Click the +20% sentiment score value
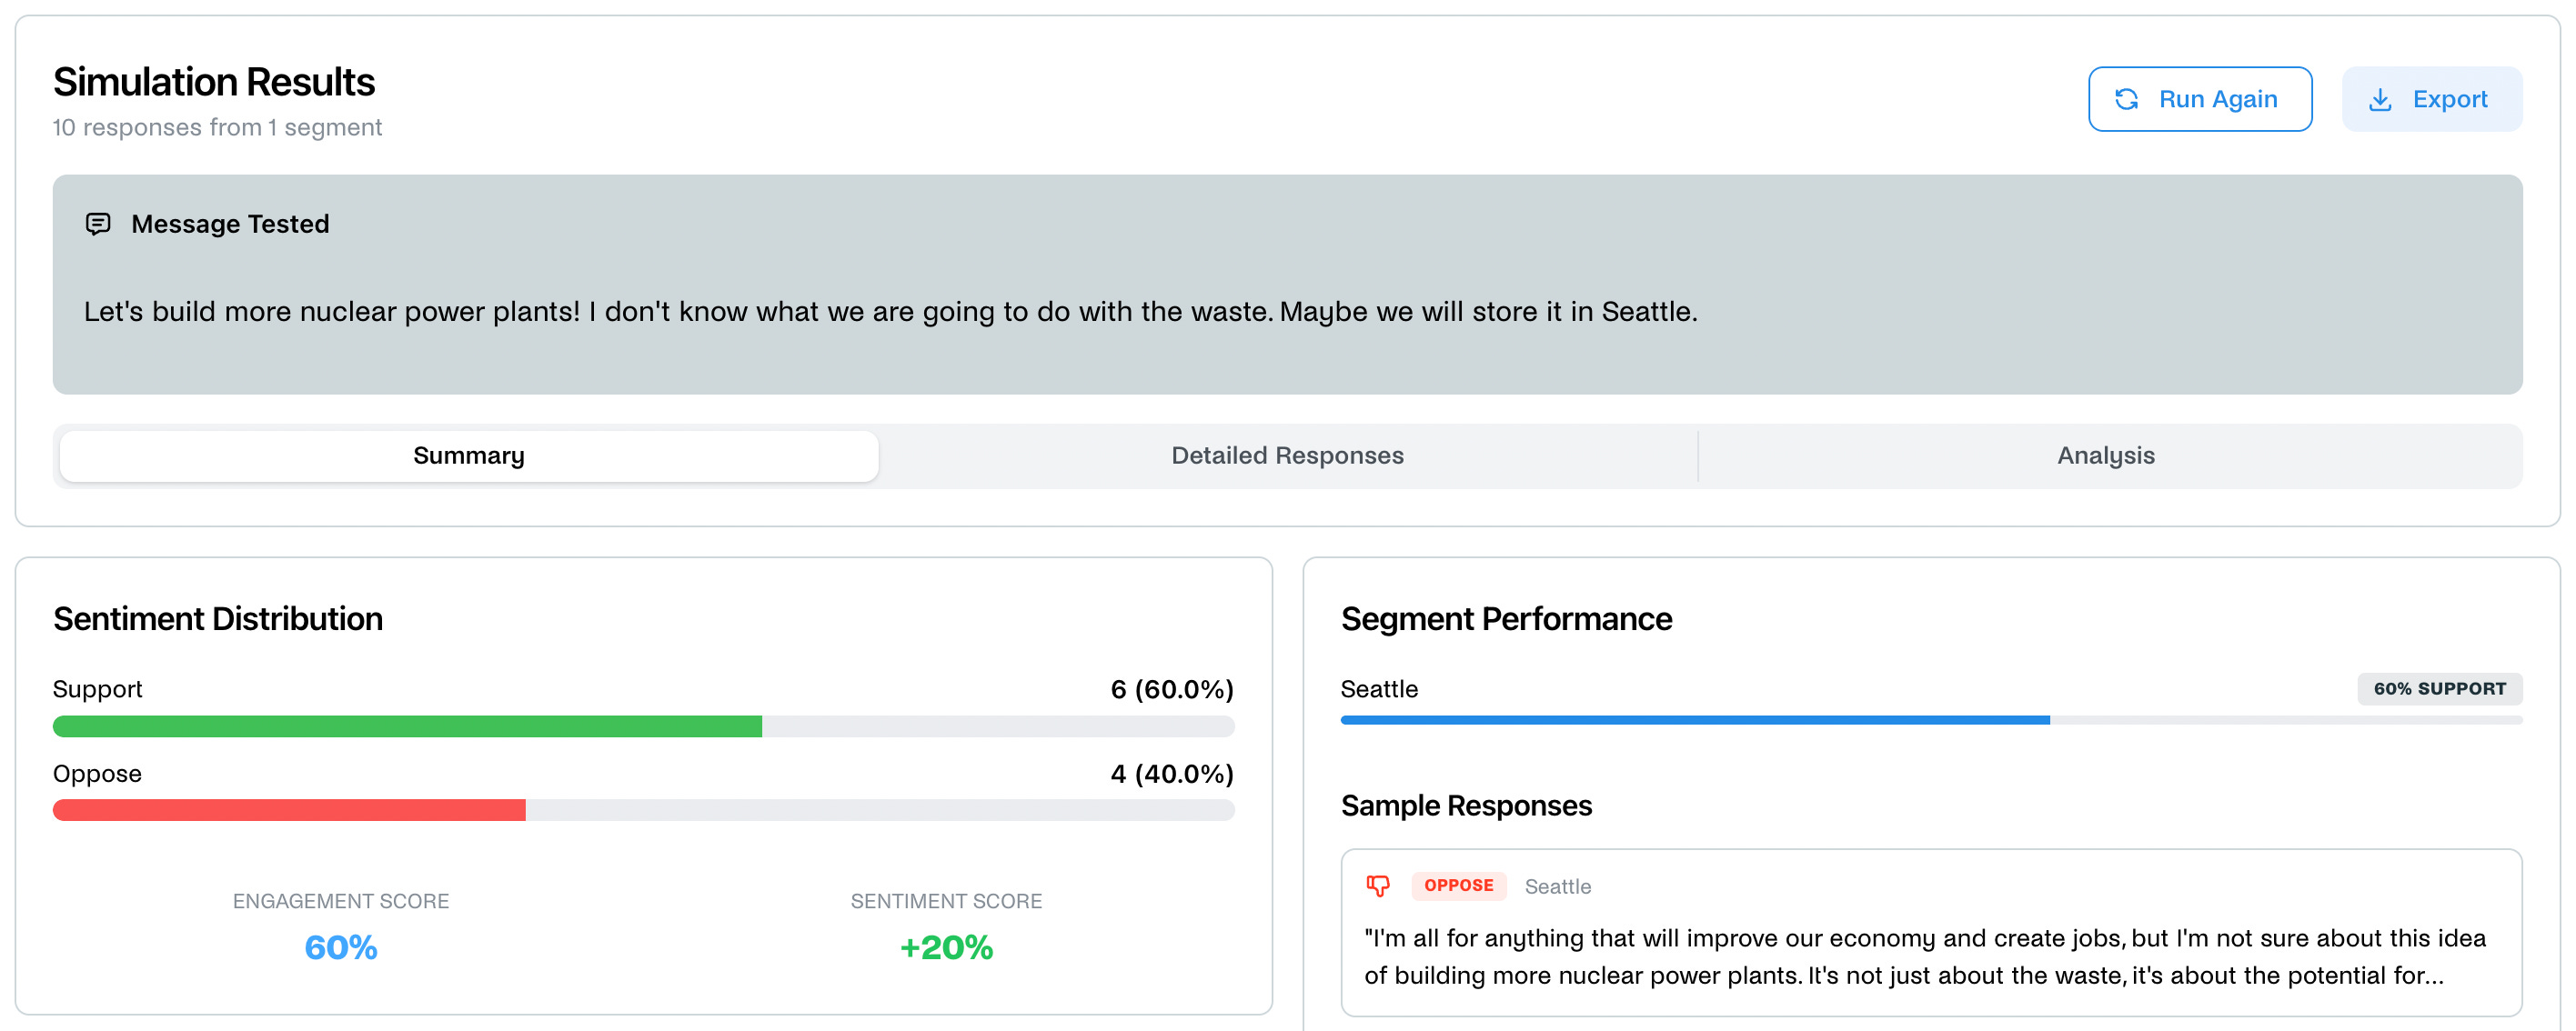This screenshot has width=2576, height=1031. pos(946,947)
